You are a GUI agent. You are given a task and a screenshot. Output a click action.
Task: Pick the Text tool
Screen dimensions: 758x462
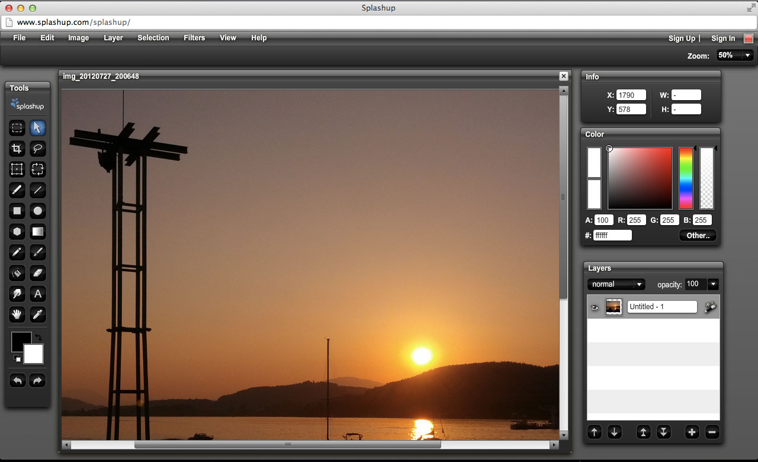[38, 294]
